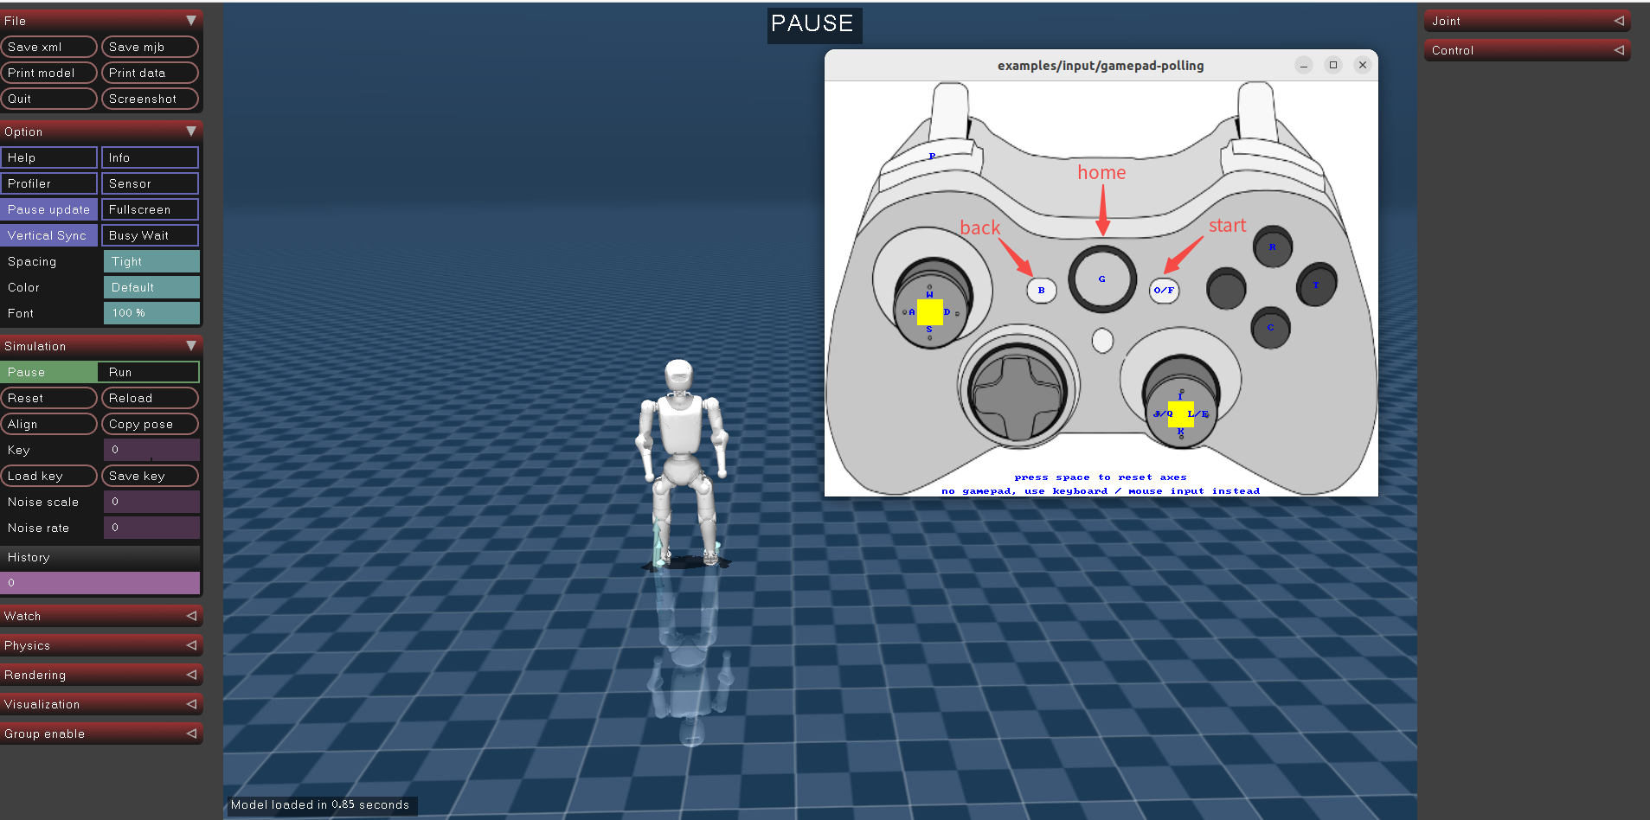Click the Reload button
The width and height of the screenshot is (1650, 820).
pos(150,398)
